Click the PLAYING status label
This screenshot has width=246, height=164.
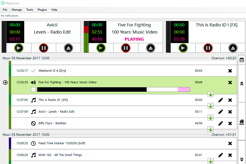pyautogui.click(x=134, y=39)
